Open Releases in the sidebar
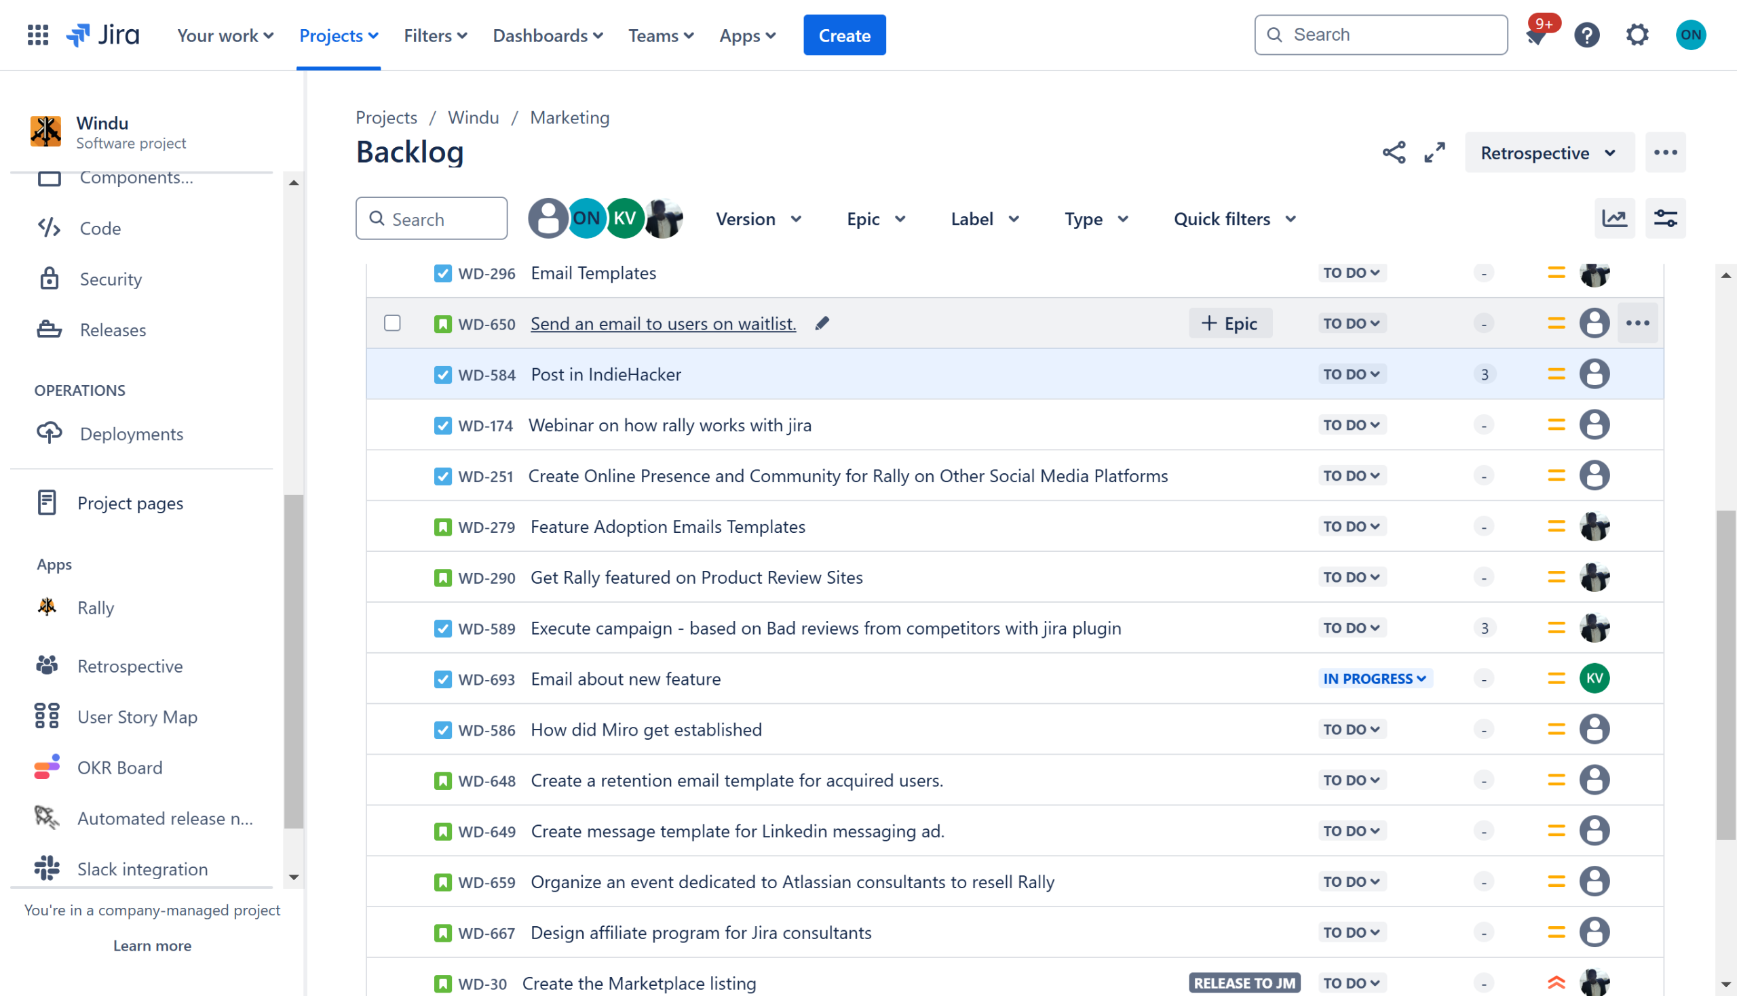This screenshot has width=1737, height=996. (113, 330)
